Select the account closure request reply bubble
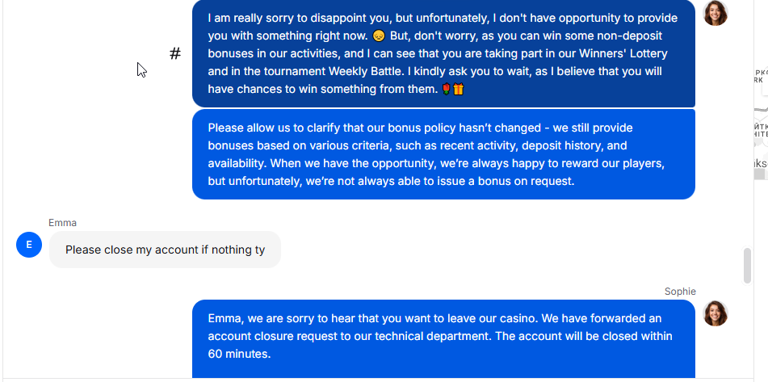 coord(443,336)
